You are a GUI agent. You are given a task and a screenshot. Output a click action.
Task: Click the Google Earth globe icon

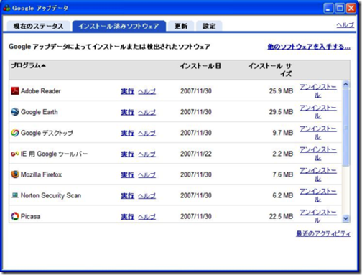(x=15, y=112)
